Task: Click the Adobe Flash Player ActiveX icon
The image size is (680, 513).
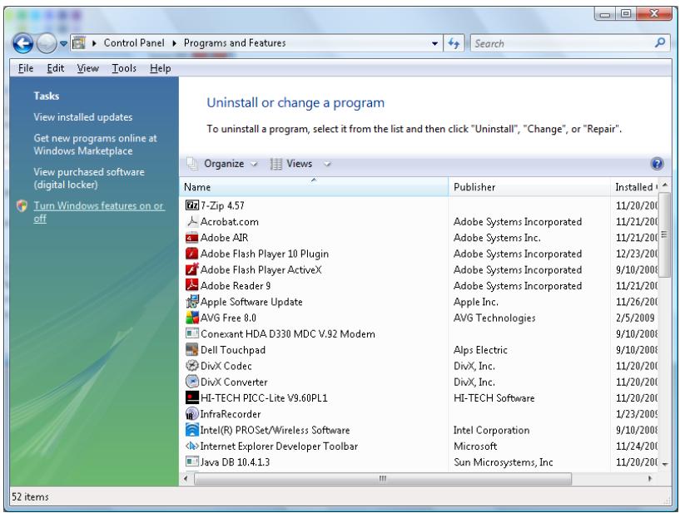Action: click(x=191, y=269)
